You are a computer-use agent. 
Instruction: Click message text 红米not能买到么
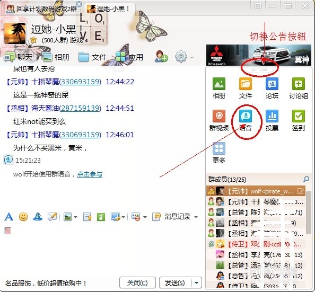[x=39, y=121]
